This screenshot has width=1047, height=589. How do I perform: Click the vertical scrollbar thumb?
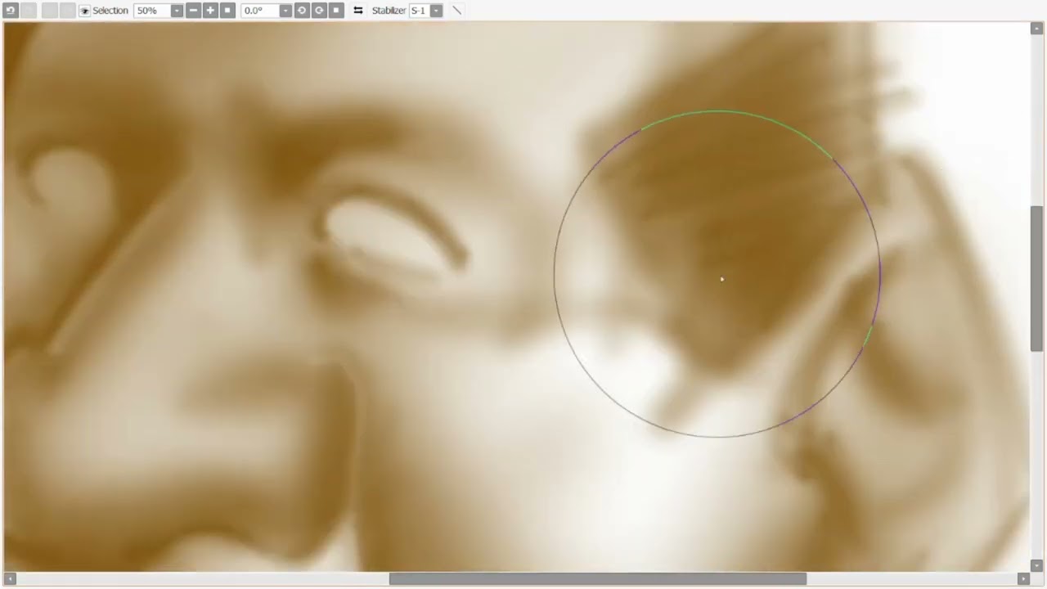click(x=1036, y=278)
